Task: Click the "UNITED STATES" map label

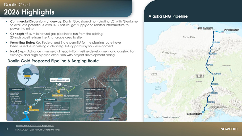Action: click(x=200, y=76)
